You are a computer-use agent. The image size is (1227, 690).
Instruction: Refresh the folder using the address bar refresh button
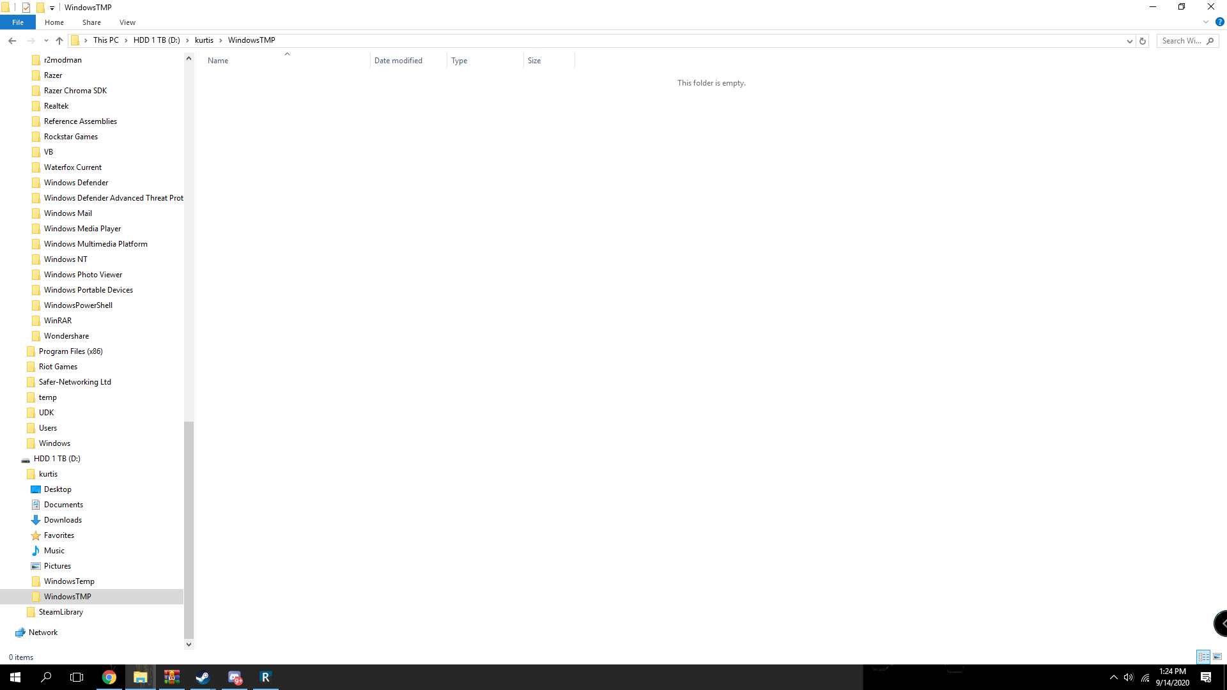[1143, 40]
